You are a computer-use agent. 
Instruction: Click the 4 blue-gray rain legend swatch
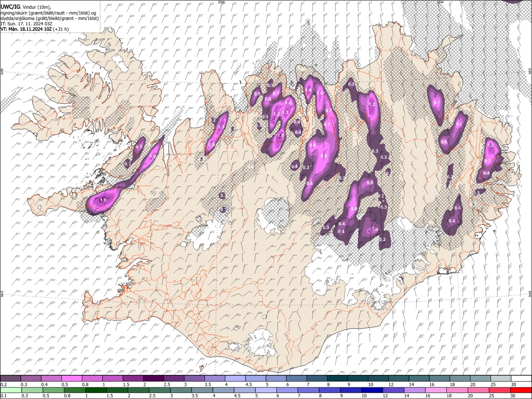click(x=223, y=390)
